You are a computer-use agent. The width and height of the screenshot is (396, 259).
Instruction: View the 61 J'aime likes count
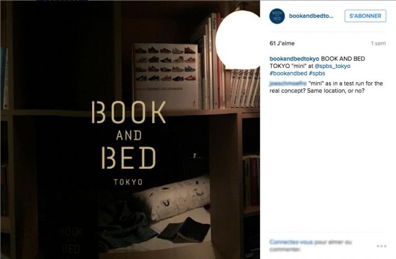coord(282,43)
